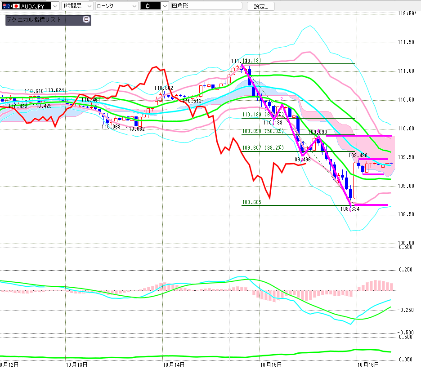Click the 109.00 price axis label
The width and height of the screenshot is (421, 369).
[x=406, y=186]
